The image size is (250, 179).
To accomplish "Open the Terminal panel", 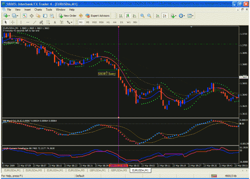I will coord(45,16).
